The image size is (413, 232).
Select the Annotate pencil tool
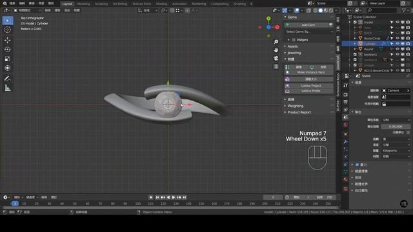point(8,79)
